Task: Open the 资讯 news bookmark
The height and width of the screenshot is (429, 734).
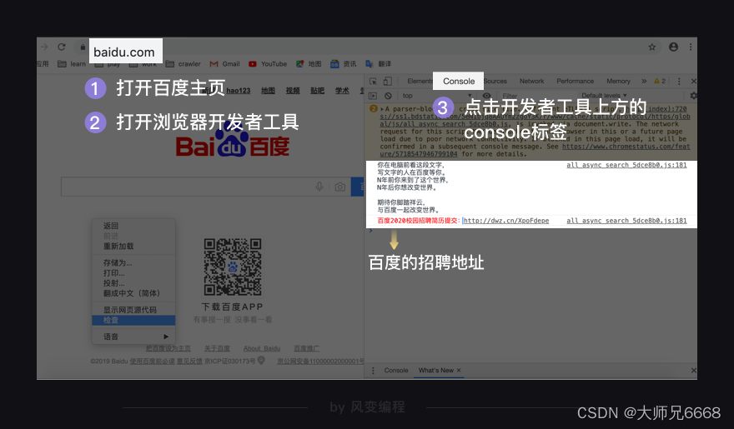Action: 343,63
